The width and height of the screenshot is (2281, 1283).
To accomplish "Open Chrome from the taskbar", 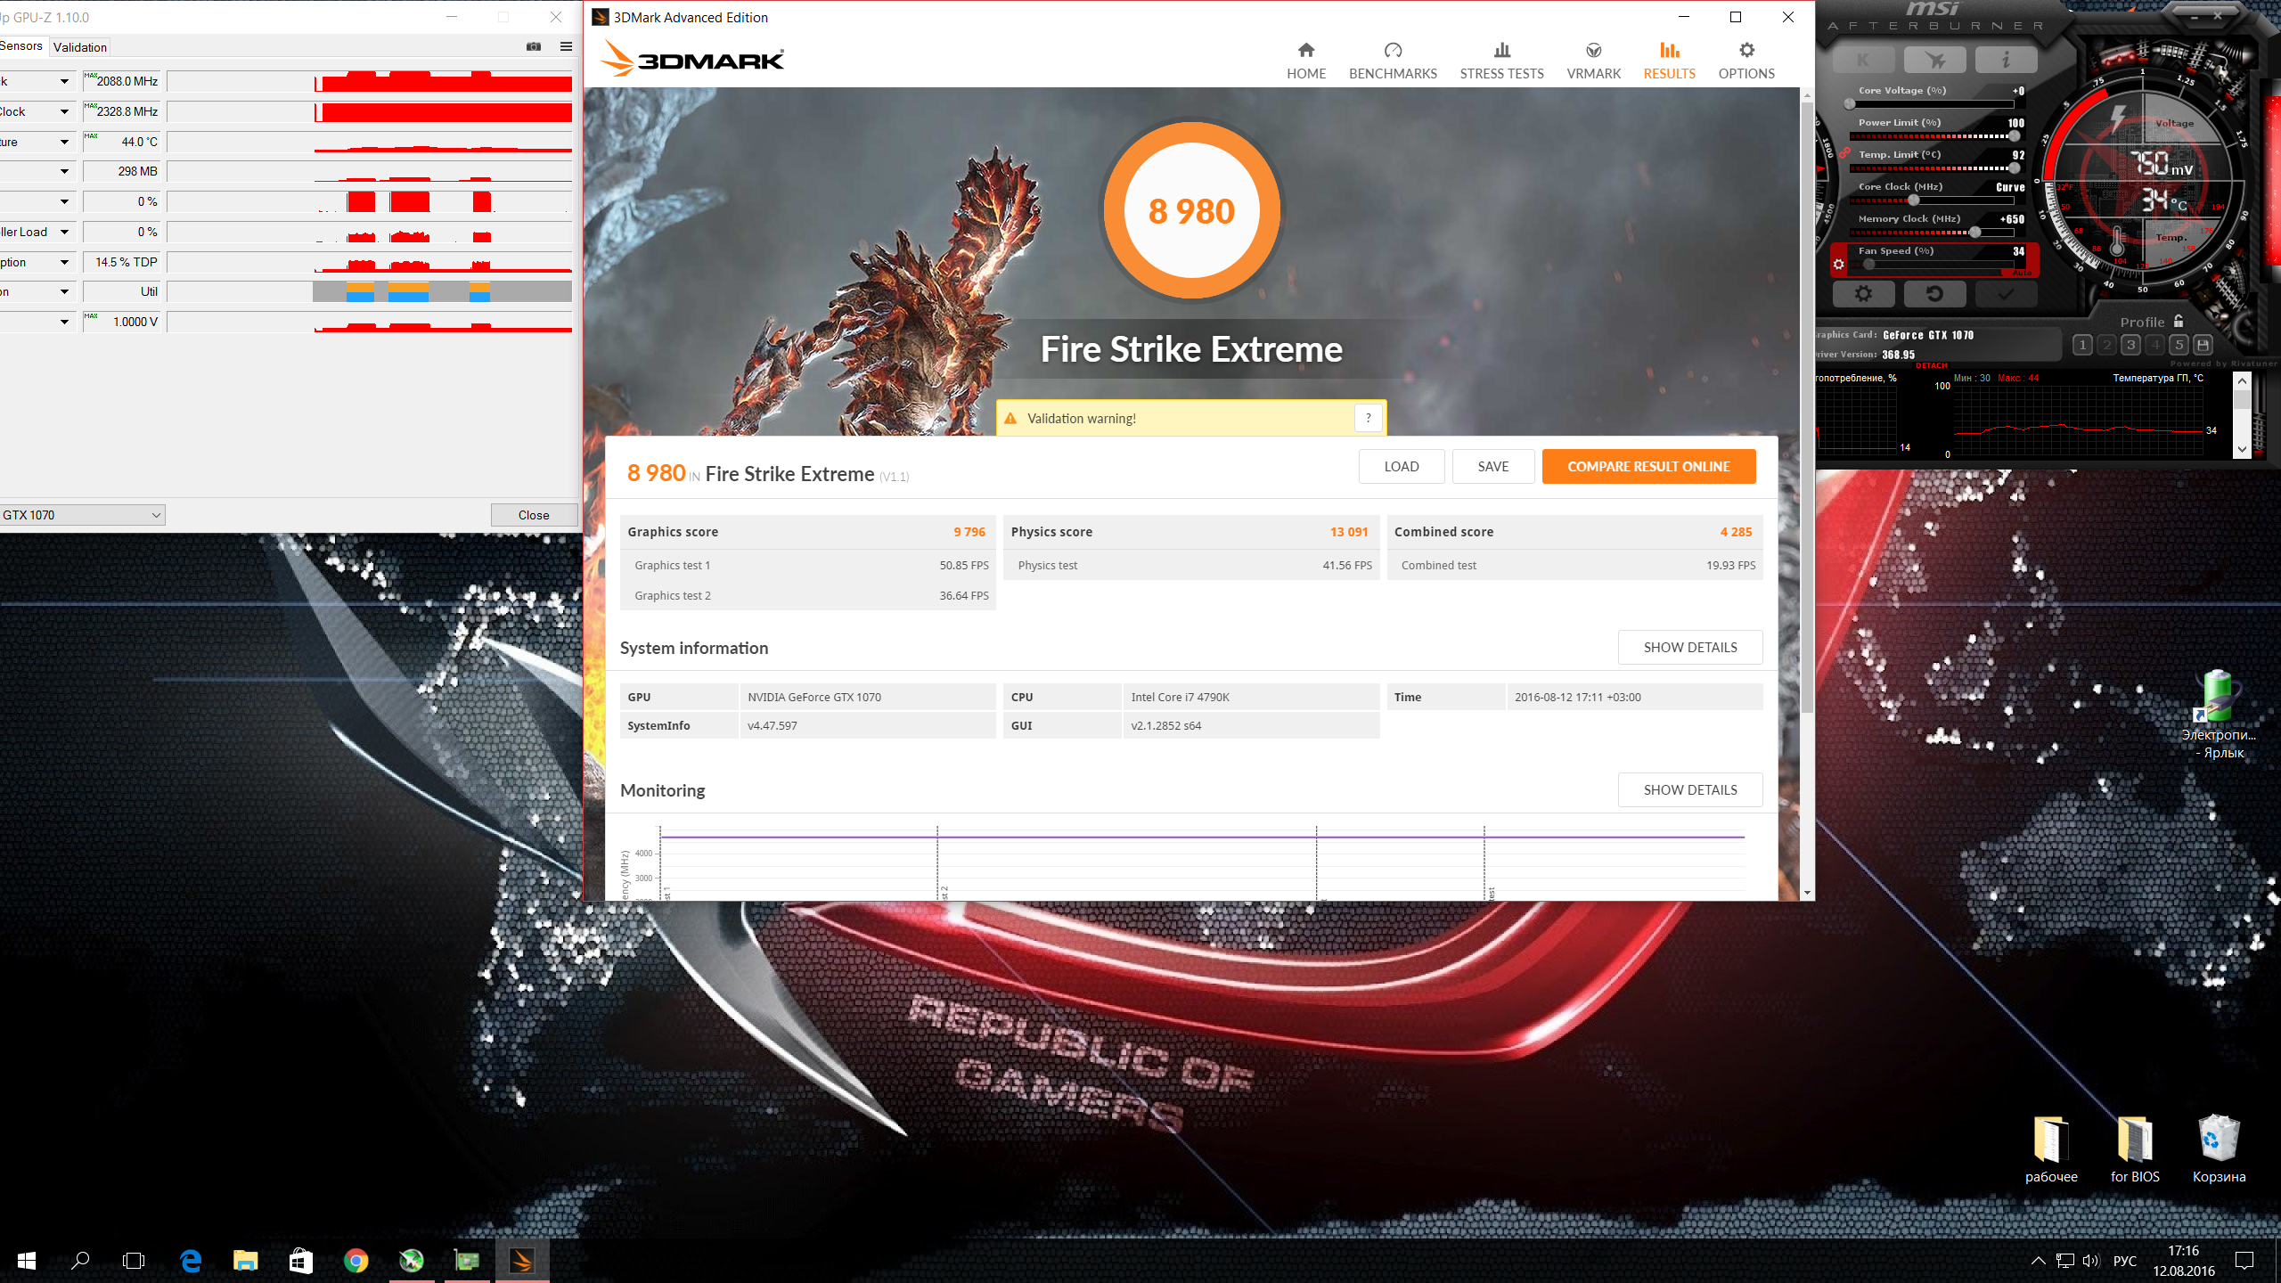I will tap(356, 1260).
